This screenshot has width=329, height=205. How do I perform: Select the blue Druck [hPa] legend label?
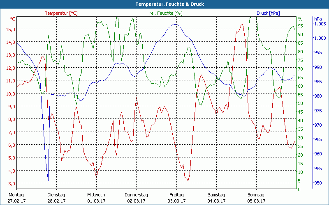pyautogui.click(x=268, y=13)
